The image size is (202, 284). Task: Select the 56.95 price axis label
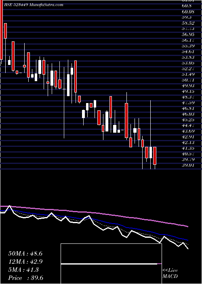188,34
